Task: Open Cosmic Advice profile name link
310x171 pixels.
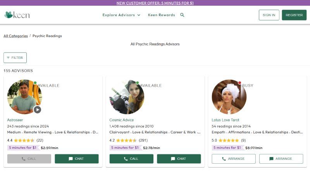Action: point(121,120)
